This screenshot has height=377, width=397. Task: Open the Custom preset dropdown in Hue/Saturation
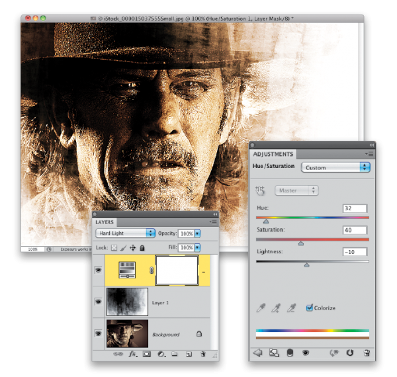pyautogui.click(x=335, y=167)
